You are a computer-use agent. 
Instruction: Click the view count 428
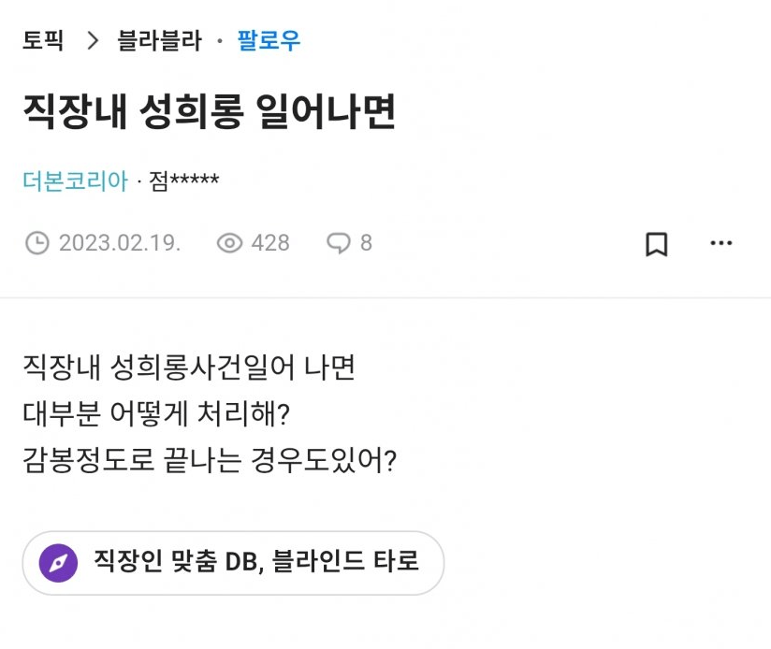point(270,243)
